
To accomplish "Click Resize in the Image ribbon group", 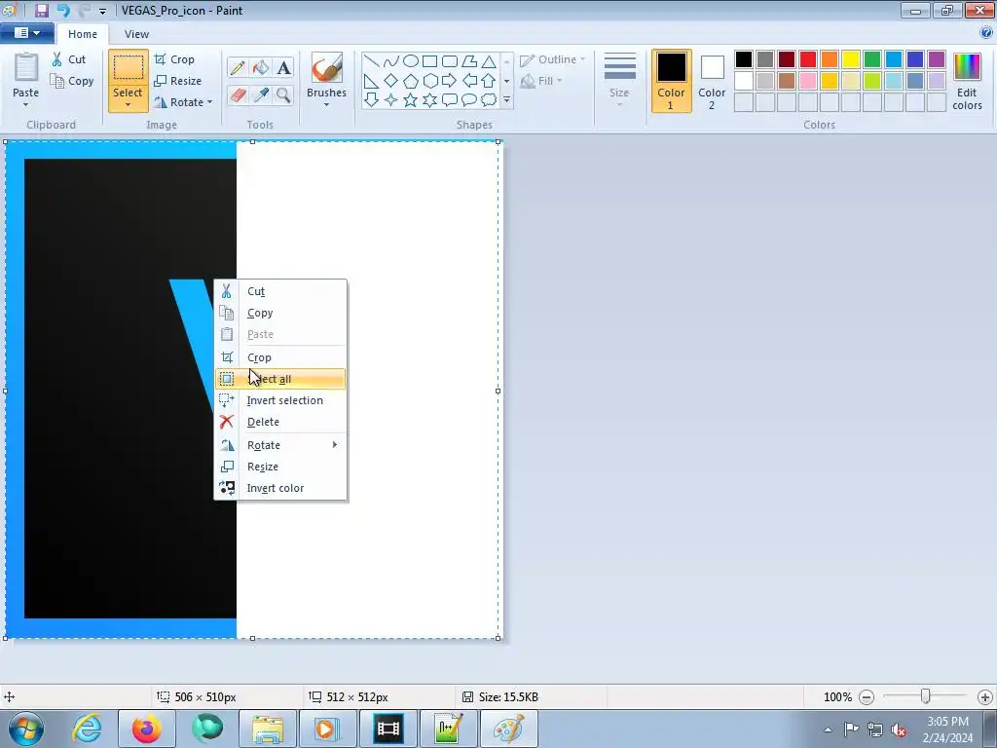I will (178, 81).
